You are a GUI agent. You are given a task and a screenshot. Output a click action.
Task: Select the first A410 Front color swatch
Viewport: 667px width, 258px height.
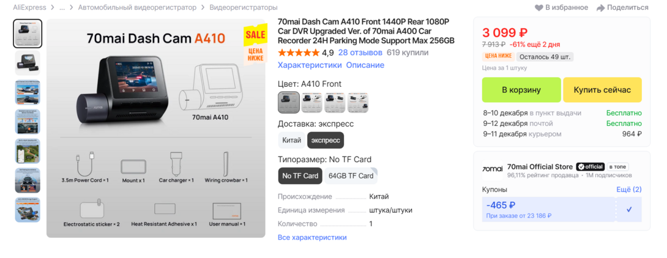coord(289,102)
